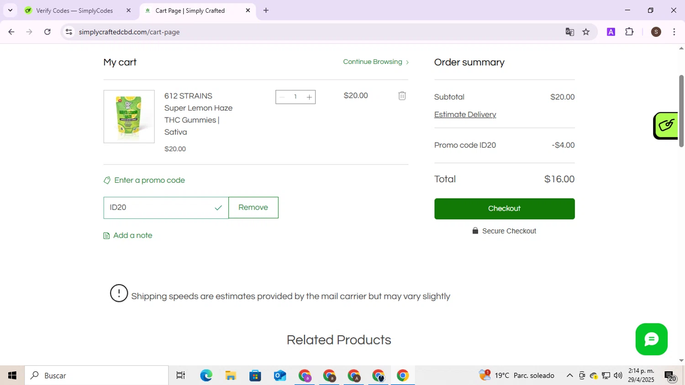
Task: Click the taskbar Buscar search box
Action: click(x=97, y=375)
